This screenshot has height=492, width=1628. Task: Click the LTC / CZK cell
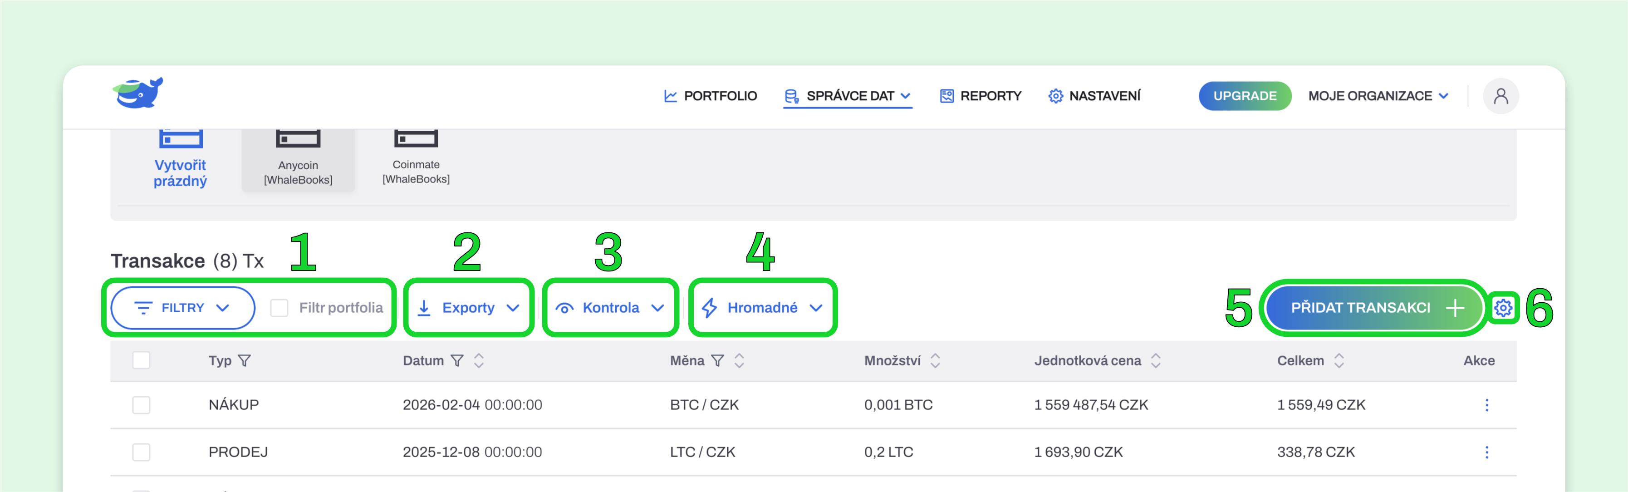tap(702, 452)
